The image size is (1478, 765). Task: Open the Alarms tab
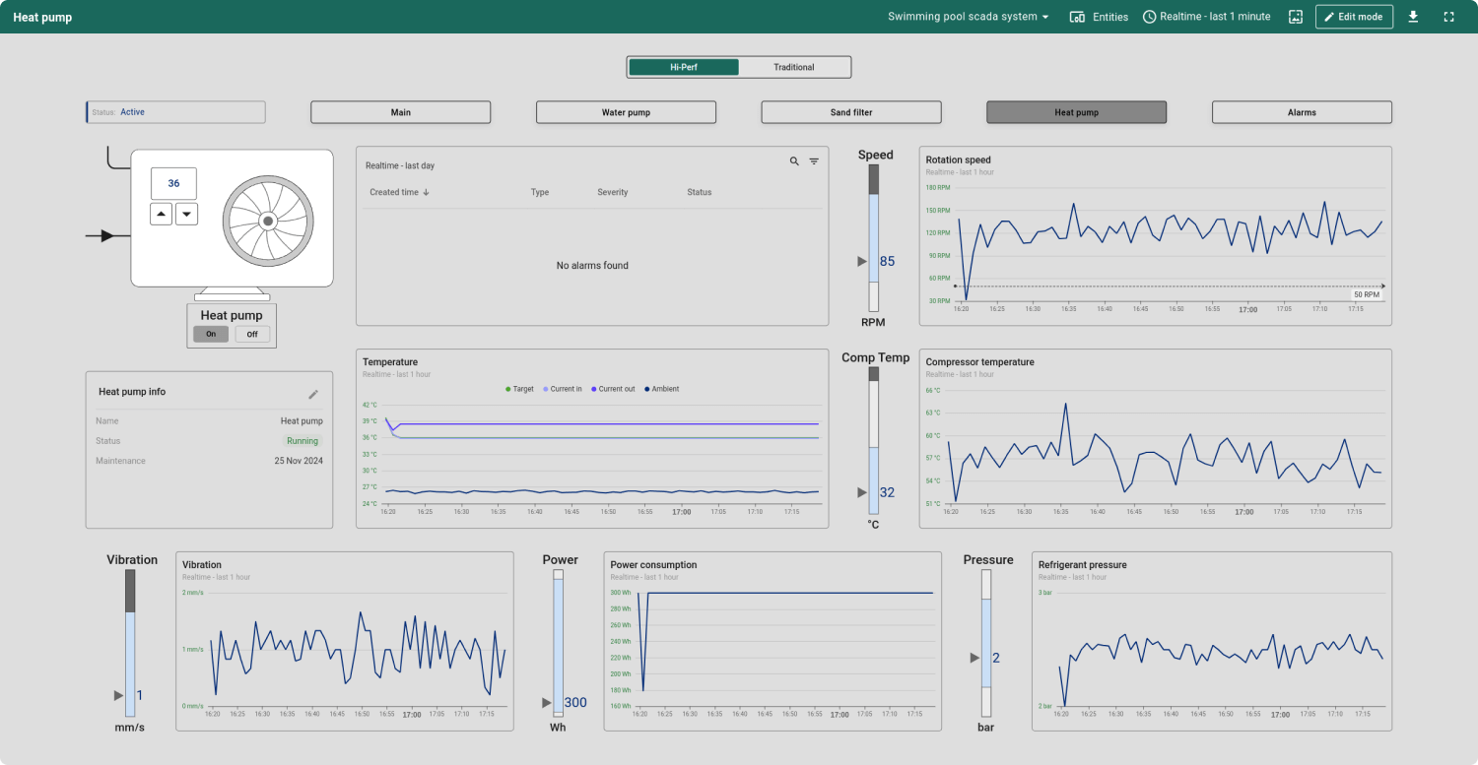pyautogui.click(x=1302, y=112)
